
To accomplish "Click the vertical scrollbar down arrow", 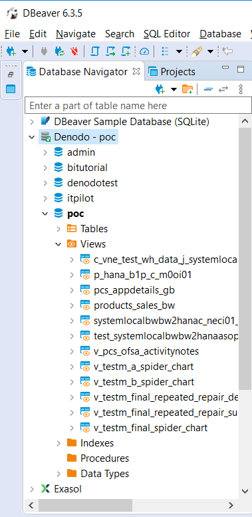I will pyautogui.click(x=245, y=491).
